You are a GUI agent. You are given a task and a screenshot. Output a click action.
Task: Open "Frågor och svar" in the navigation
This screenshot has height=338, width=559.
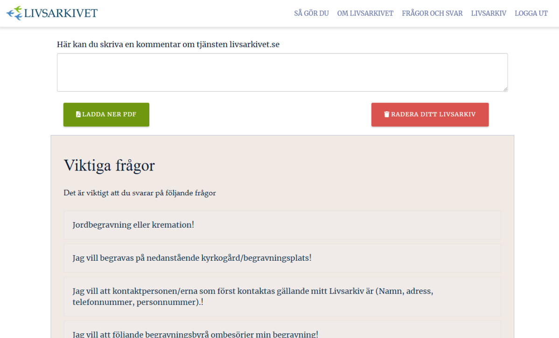tap(432, 14)
